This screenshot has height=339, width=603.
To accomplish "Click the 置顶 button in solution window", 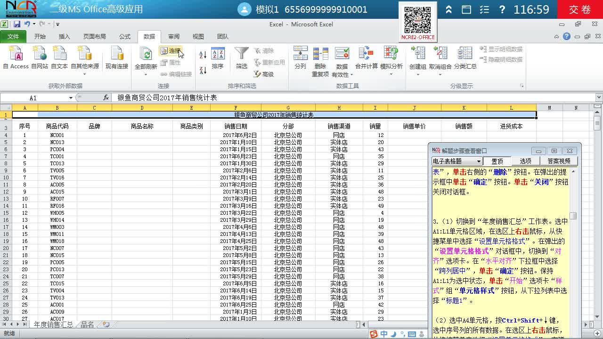I will (x=497, y=161).
